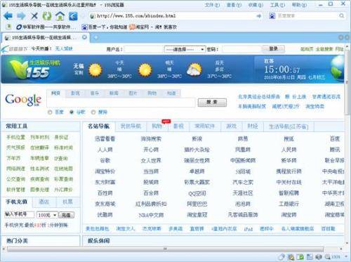Open the 100元 recharge amount dropdown
The height and width of the screenshot is (262, 351).
[x=48, y=215]
